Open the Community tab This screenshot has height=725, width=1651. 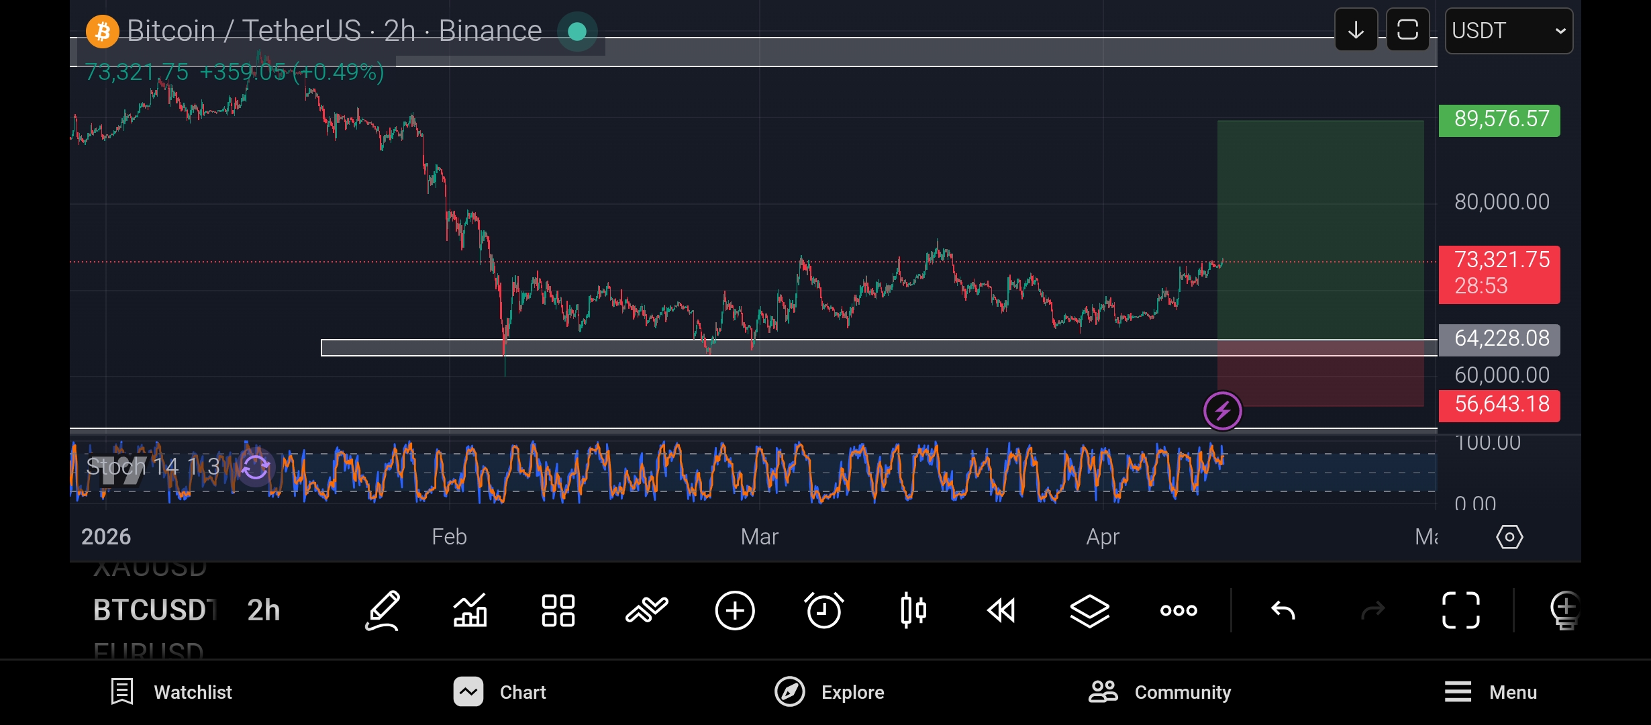[1160, 692]
